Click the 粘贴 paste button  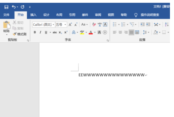tap(7, 27)
